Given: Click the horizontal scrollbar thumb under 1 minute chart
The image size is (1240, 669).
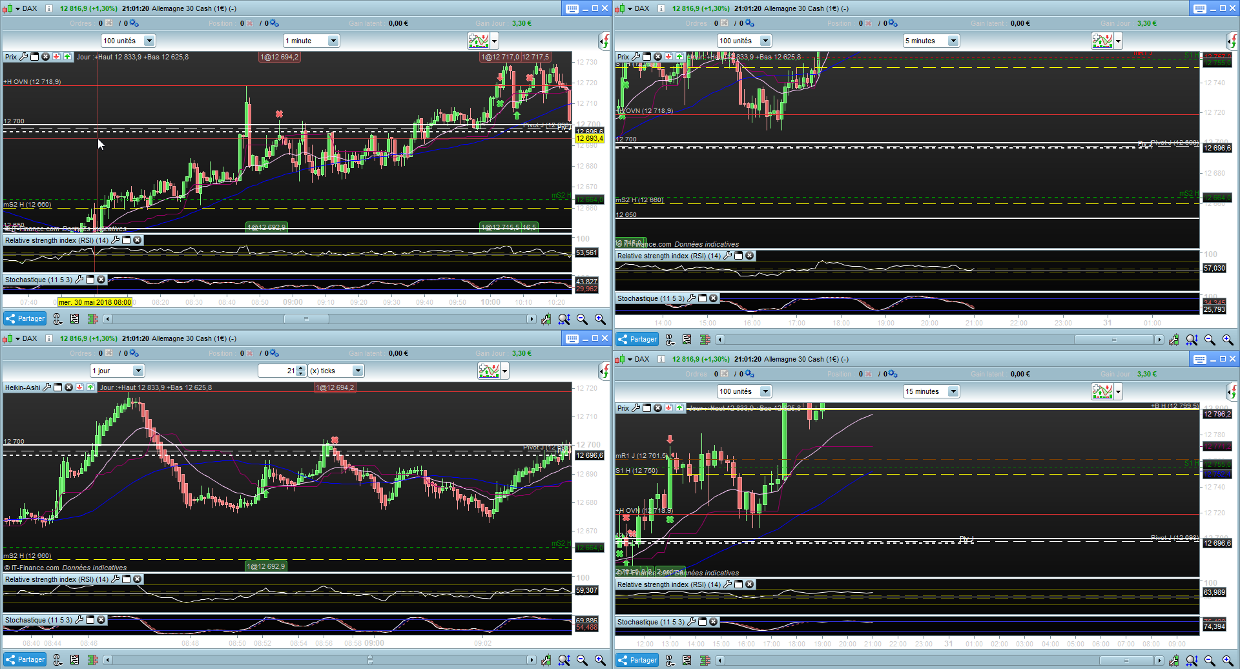Looking at the screenshot, I should 306,319.
